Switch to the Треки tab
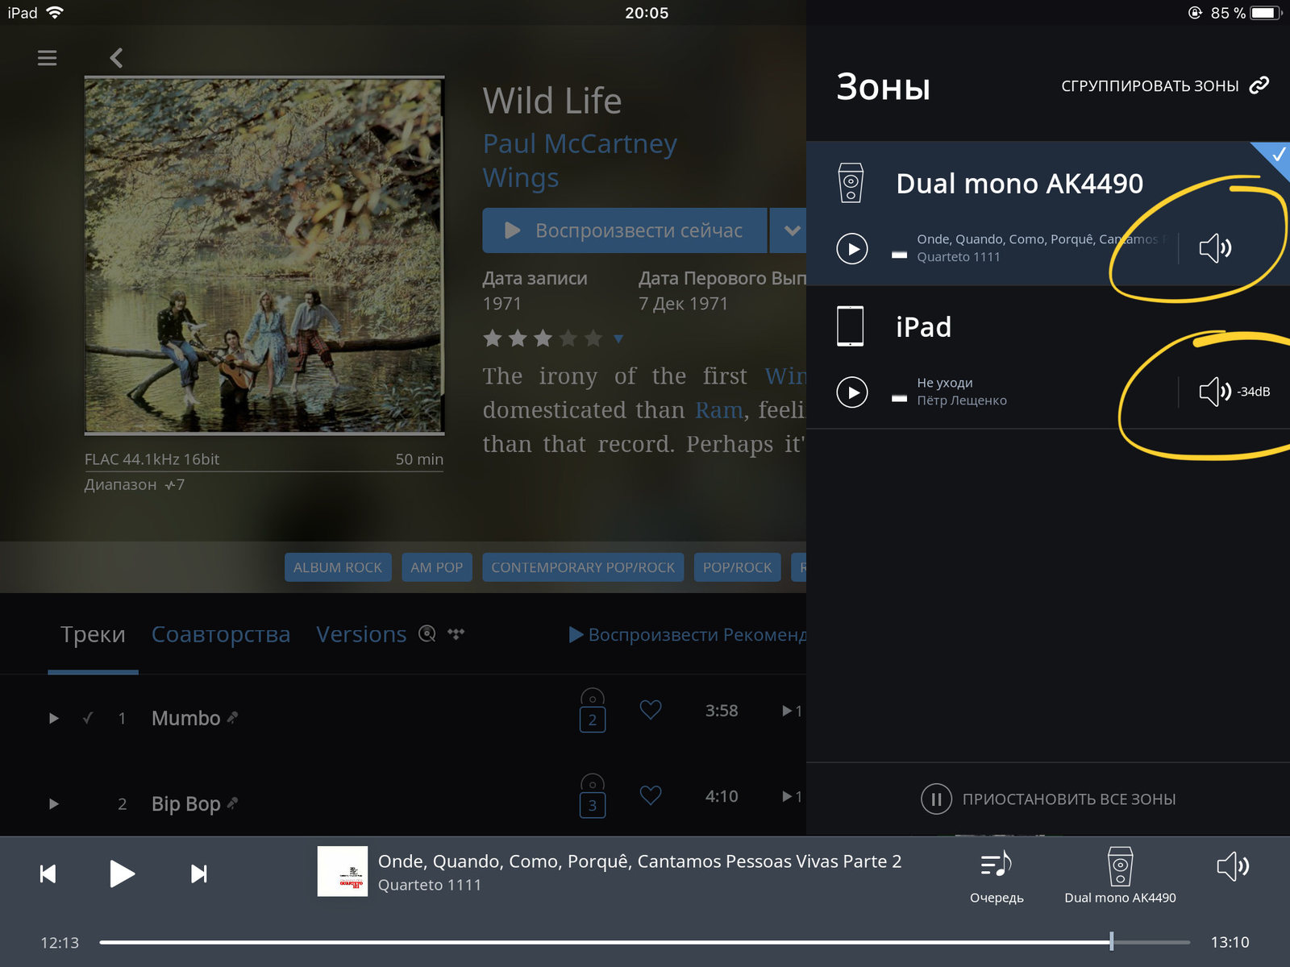 click(93, 635)
